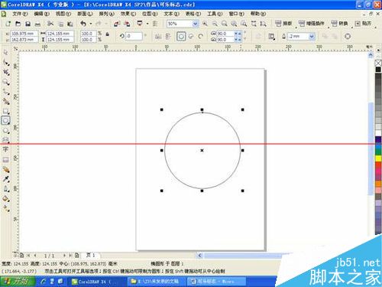
Task: Click the Cut scissors icon
Action: click(x=50, y=24)
